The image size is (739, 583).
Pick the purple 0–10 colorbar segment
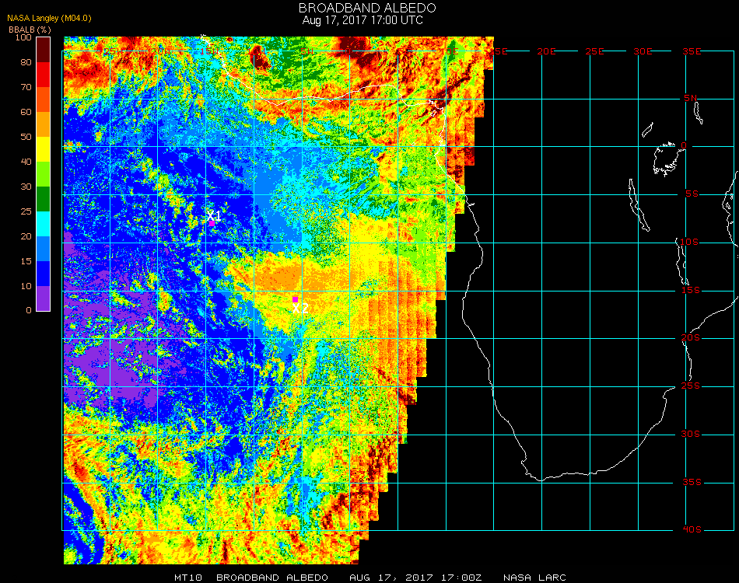44,298
